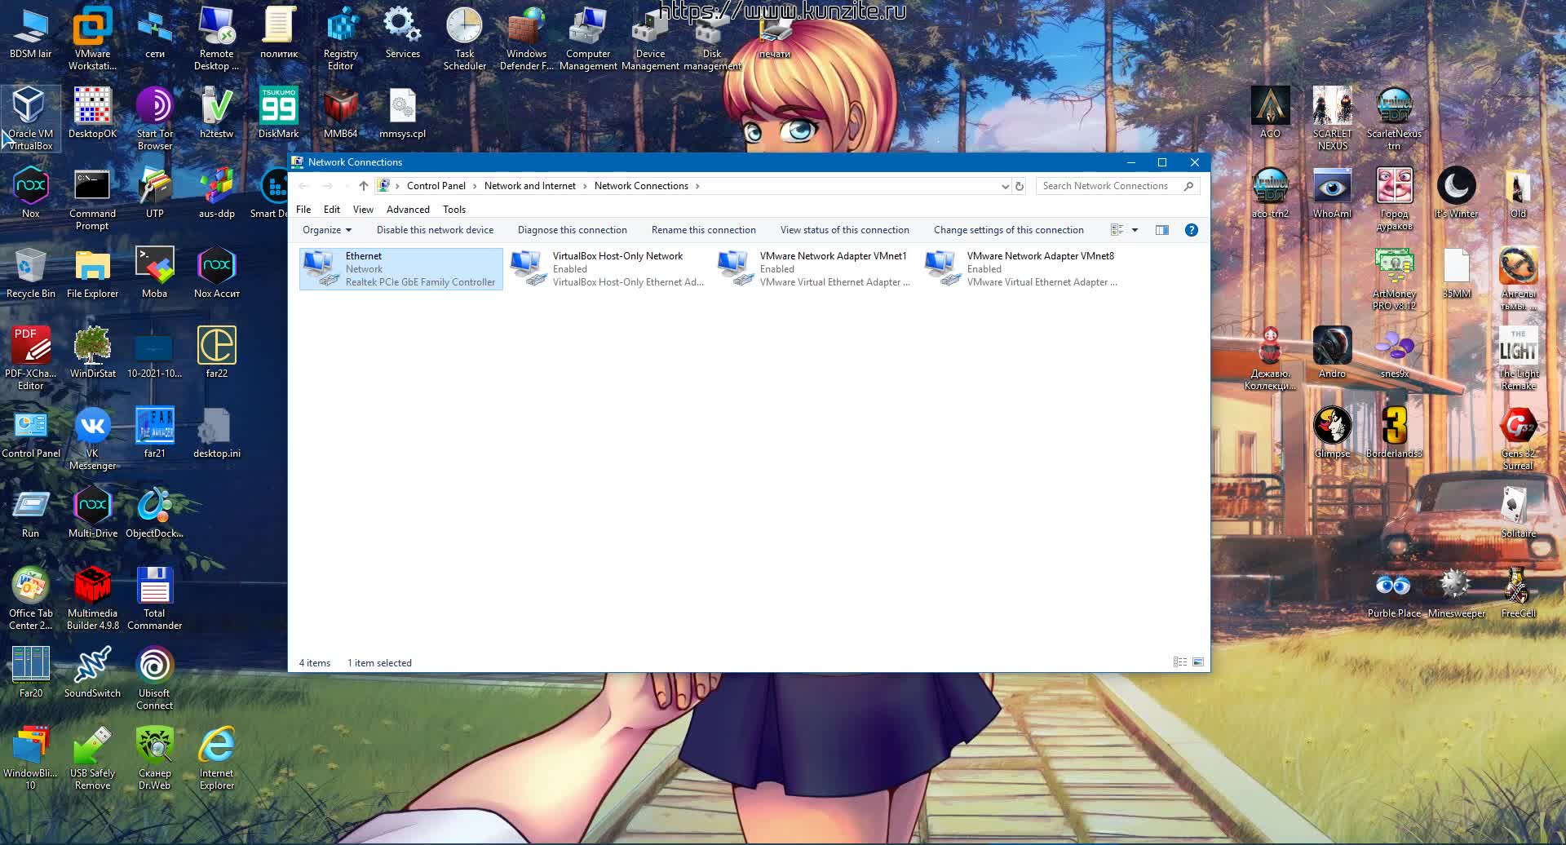The height and width of the screenshot is (845, 1566).
Task: Select the DesktopOK desktop icon
Action: click(92, 113)
